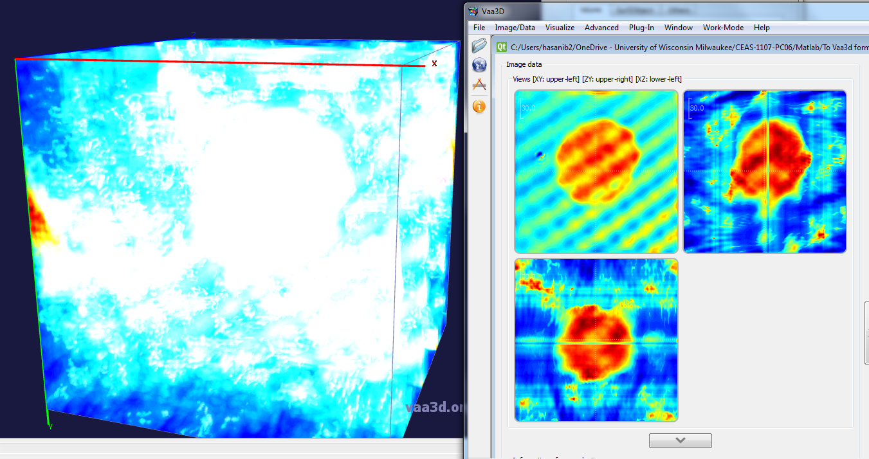Click the orange info icon
The width and height of the screenshot is (869, 459).
[x=479, y=106]
